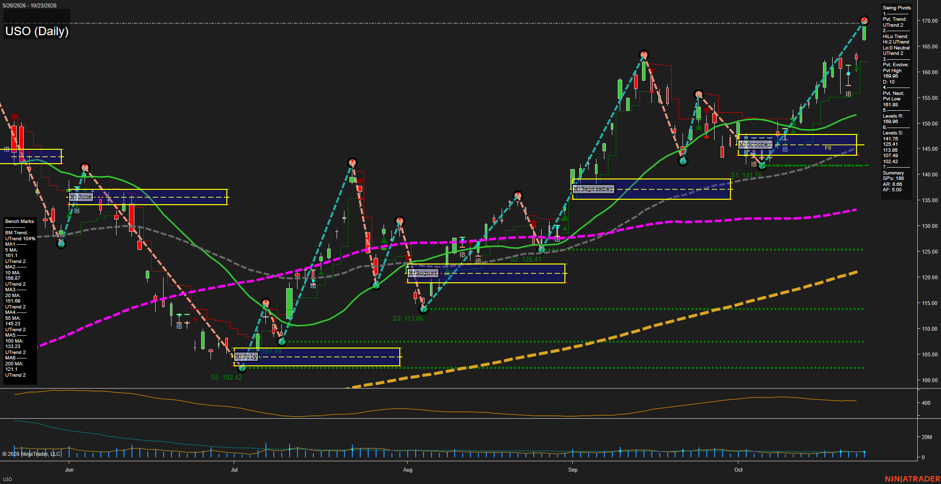Click SP's: 186 in the Summary section
The height and width of the screenshot is (484, 941).
893,178
